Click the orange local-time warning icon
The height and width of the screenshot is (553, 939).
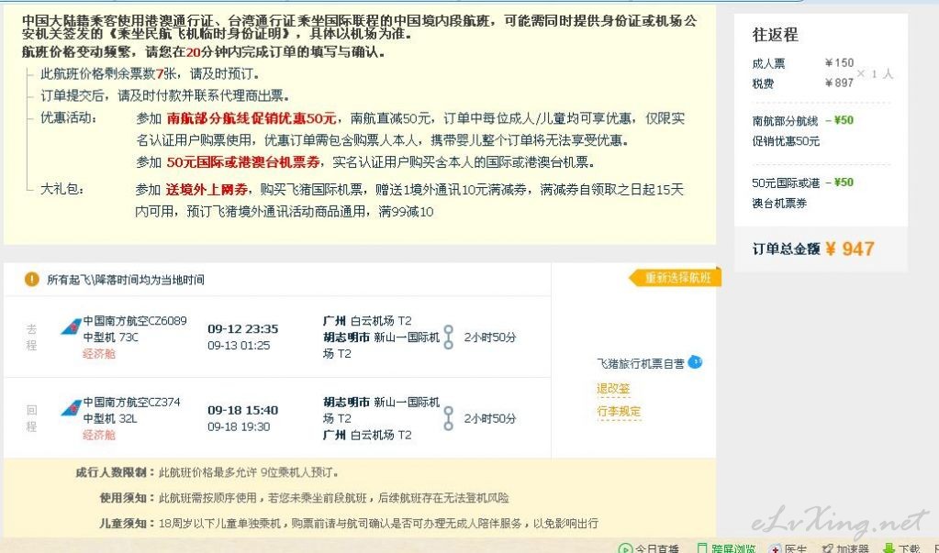point(32,279)
